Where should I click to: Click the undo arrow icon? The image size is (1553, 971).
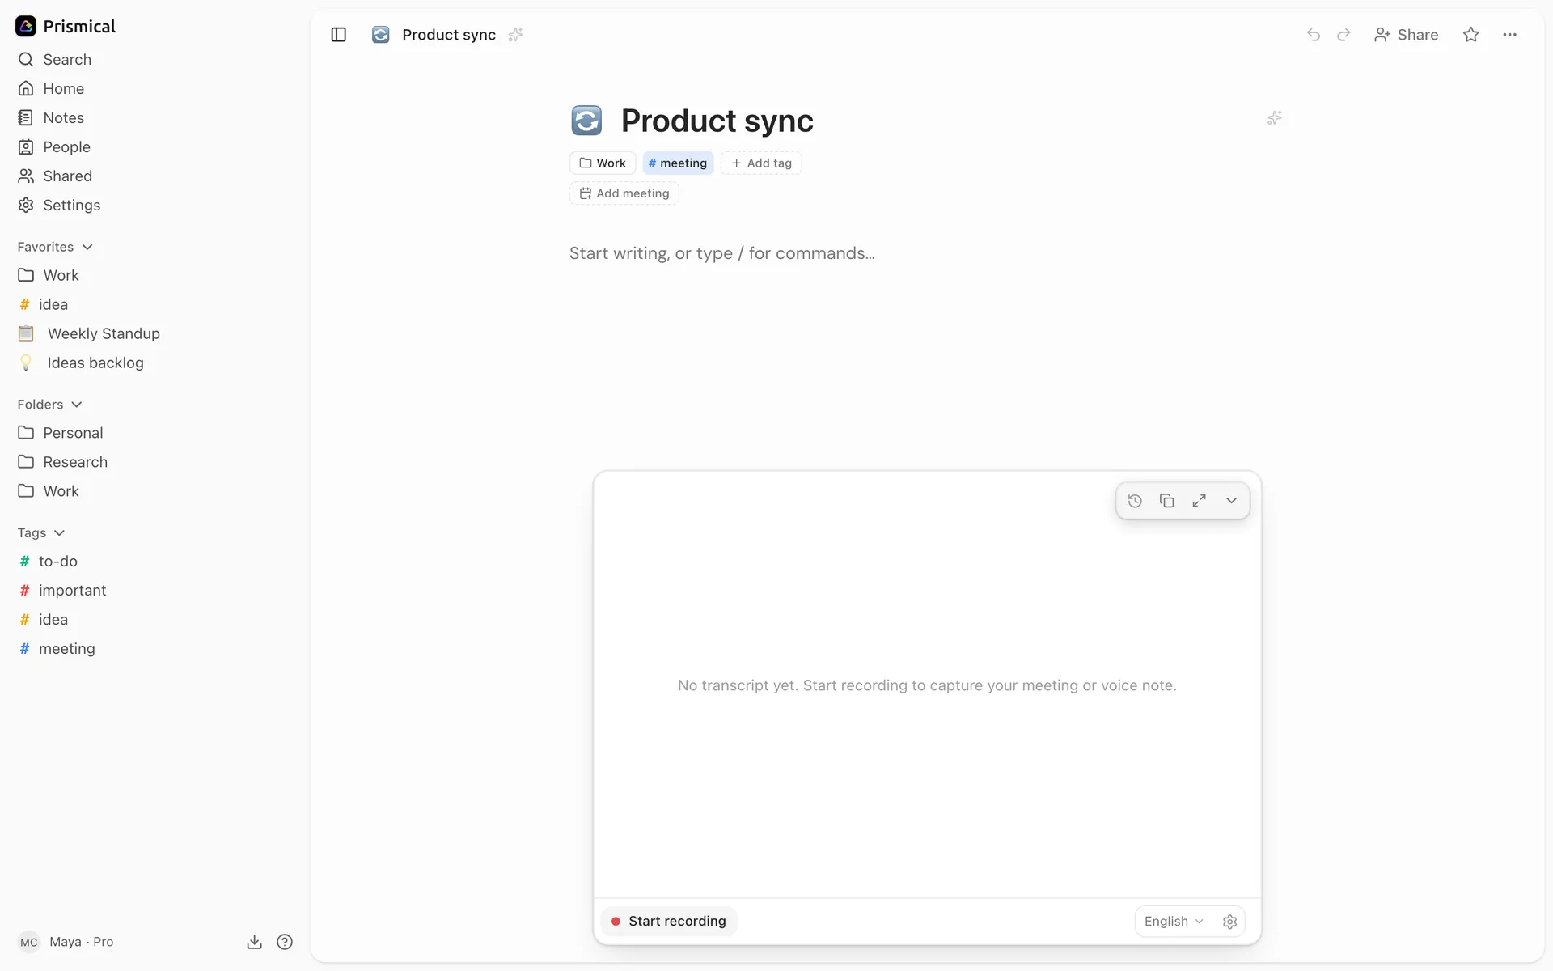[1314, 35]
